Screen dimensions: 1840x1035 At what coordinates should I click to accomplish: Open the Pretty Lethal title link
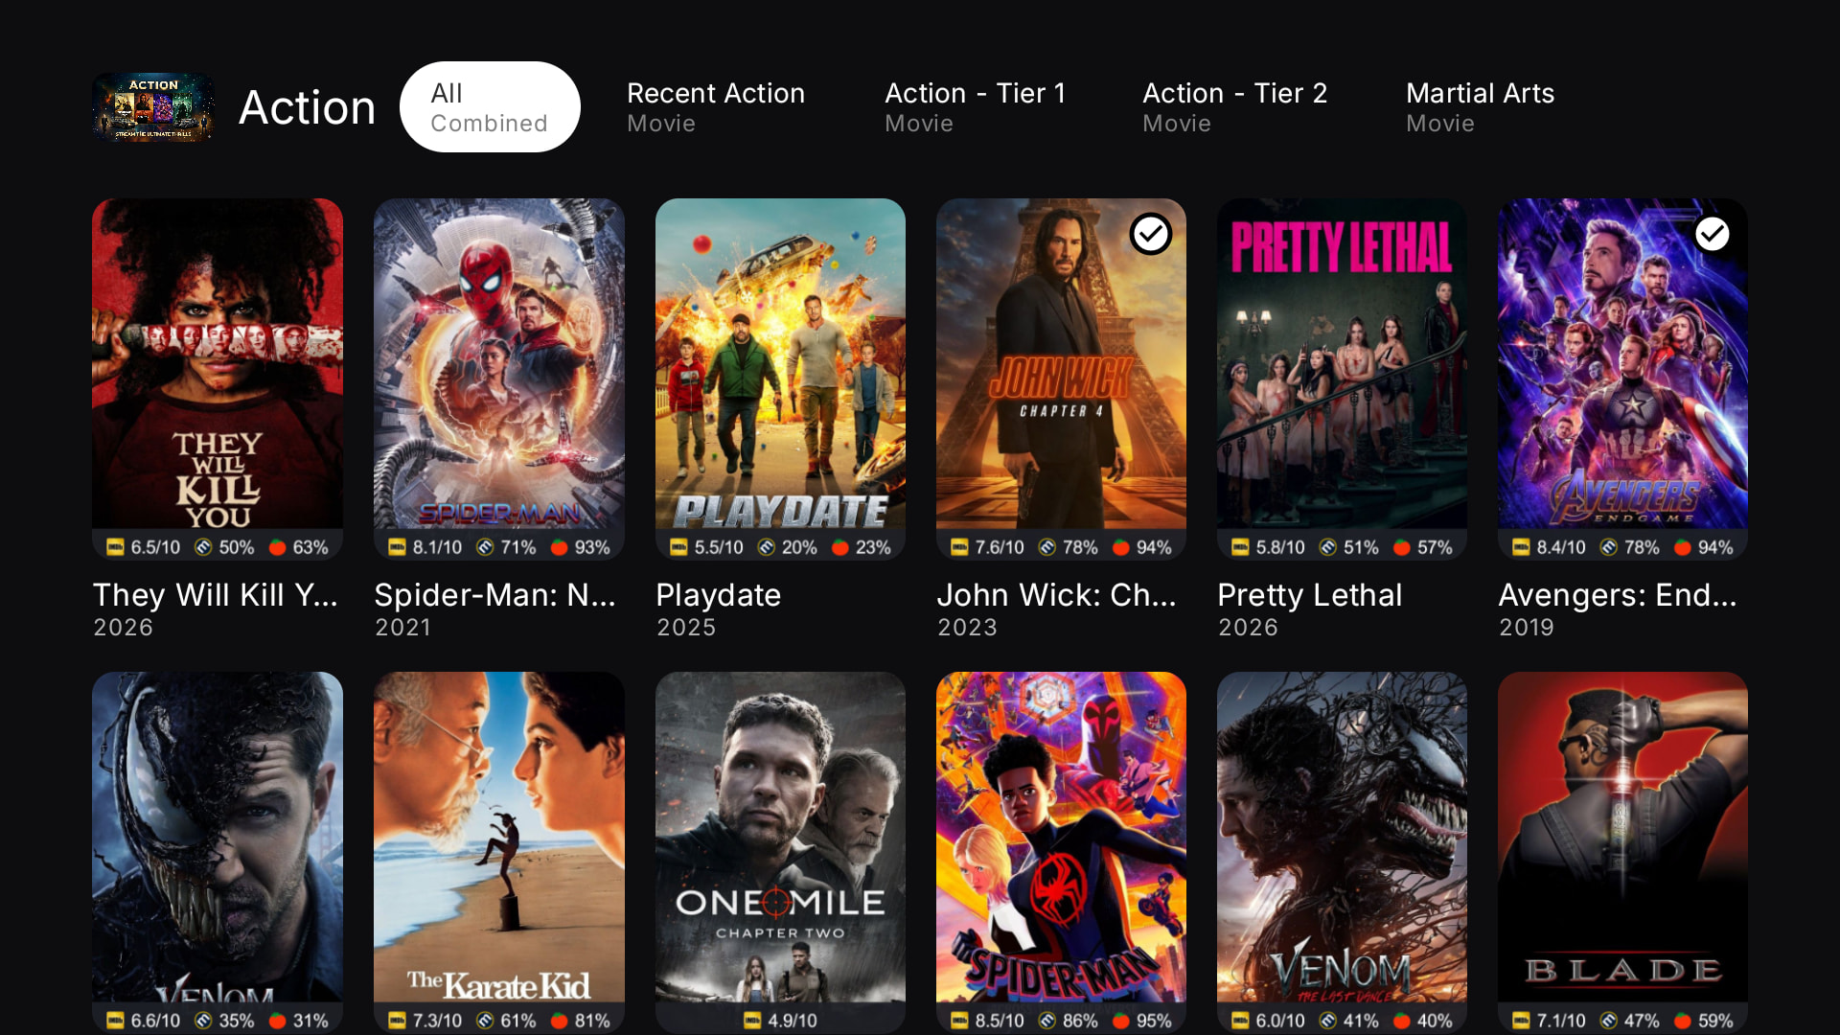[1309, 595]
